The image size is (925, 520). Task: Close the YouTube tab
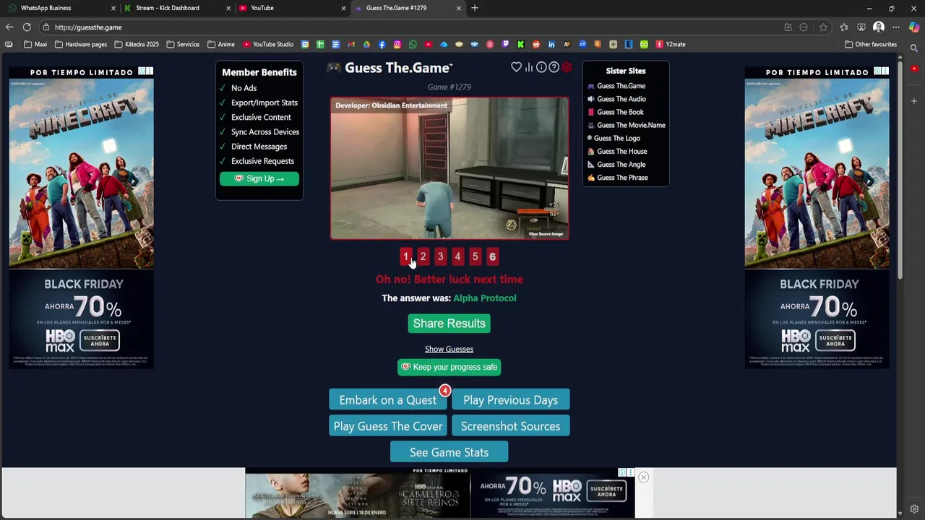(343, 8)
